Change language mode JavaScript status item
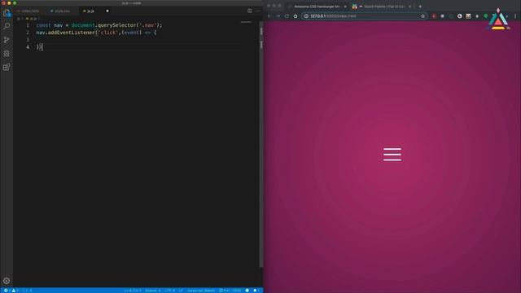This screenshot has width=521, height=293. tap(201, 291)
